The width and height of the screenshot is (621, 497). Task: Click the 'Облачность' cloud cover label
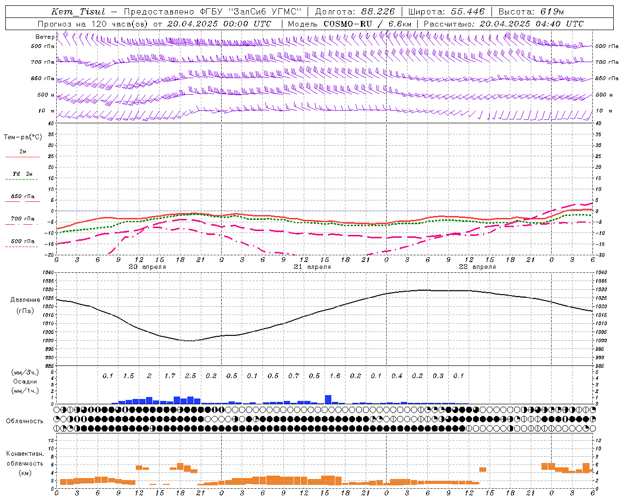(25, 421)
